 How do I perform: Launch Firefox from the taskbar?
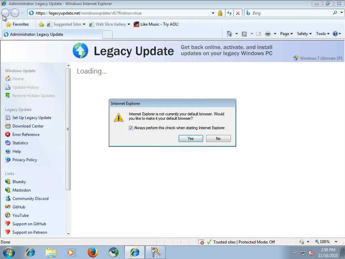point(93,252)
